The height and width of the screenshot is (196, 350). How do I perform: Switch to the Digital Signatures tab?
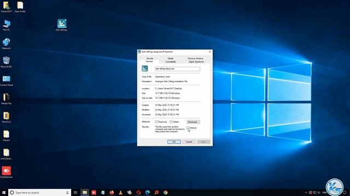196,62
